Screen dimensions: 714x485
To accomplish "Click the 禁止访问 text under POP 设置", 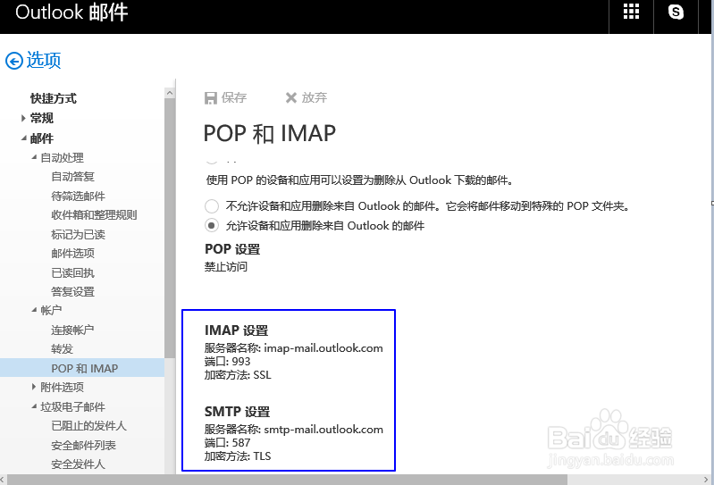I will [x=226, y=266].
